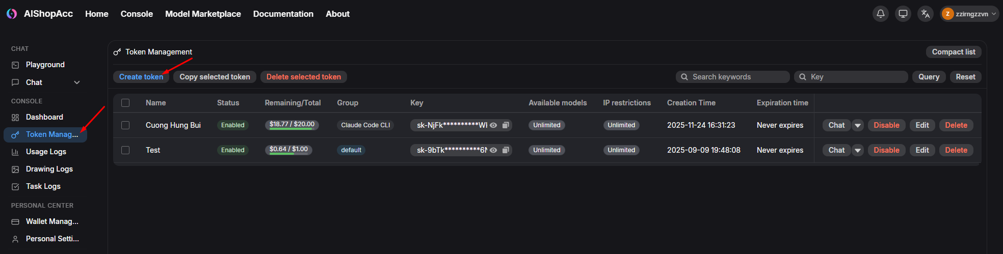Open the Chat dropdown arrow for Cuong Hung Bui
This screenshot has height=254, width=1003.
pyautogui.click(x=858, y=125)
